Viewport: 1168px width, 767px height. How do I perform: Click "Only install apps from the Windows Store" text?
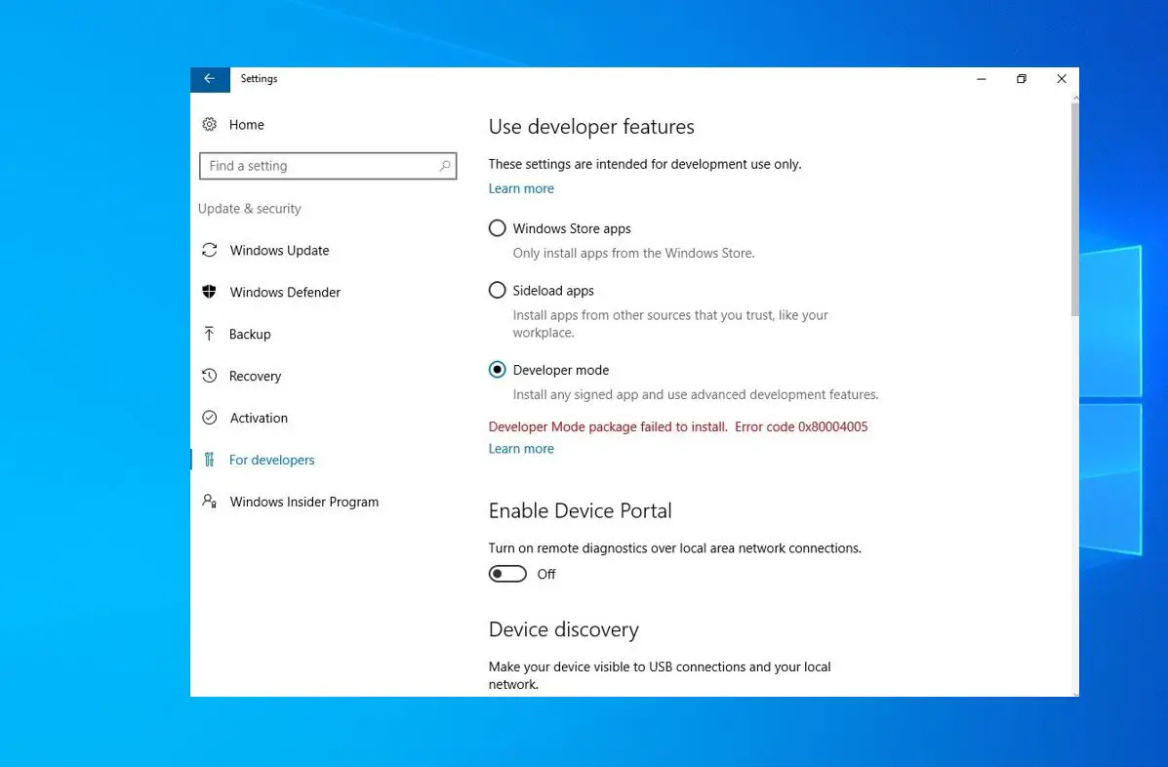click(x=633, y=253)
